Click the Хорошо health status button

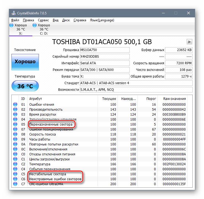coord(25,62)
